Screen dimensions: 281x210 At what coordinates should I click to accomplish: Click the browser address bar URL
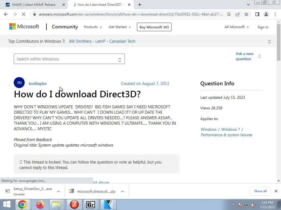[131, 14]
